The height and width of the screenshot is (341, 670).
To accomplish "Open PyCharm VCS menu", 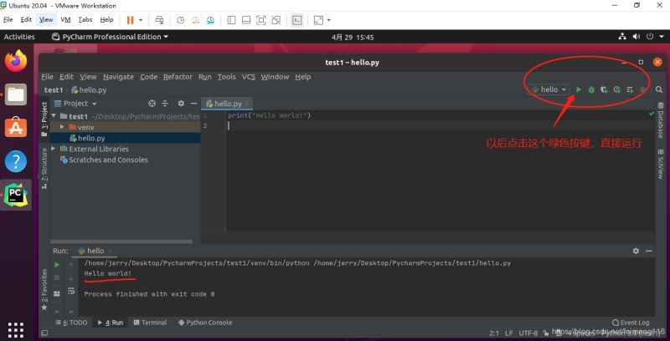I will pos(248,77).
